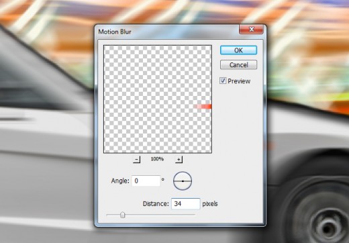
Task: Set direction on the angle dial
Action: click(x=183, y=181)
